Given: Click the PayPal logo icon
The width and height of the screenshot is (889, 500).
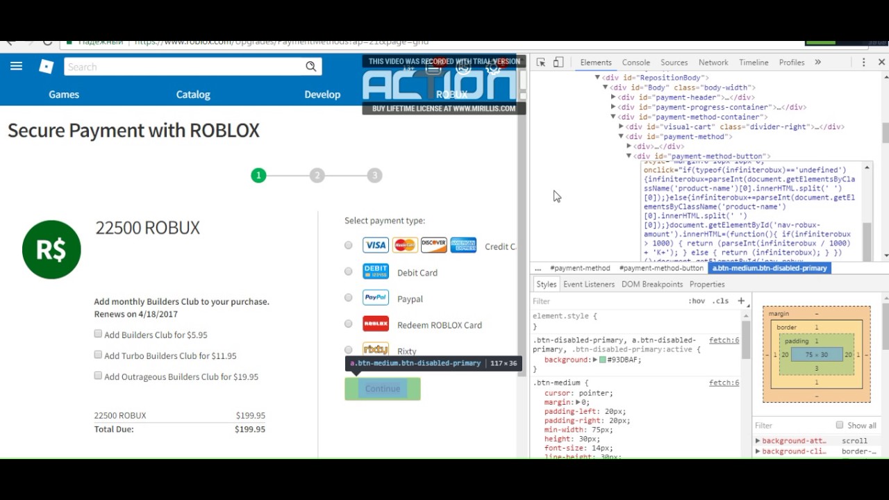Looking at the screenshot, I should pos(376,298).
